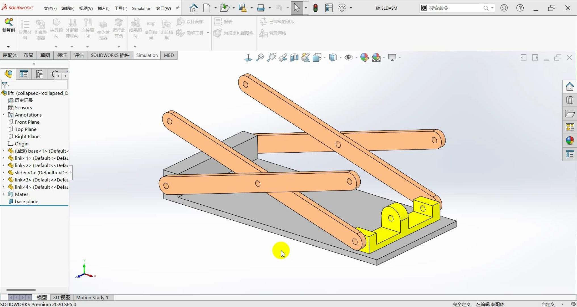Toggle the Hide/Show Items eye icon
577x307 pixels.
pyautogui.click(x=348, y=57)
